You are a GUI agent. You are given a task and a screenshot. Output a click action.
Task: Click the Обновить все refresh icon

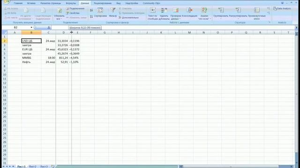[60, 10]
